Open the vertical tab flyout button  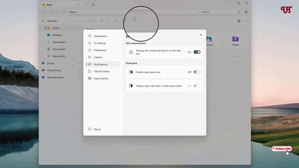point(93,5)
